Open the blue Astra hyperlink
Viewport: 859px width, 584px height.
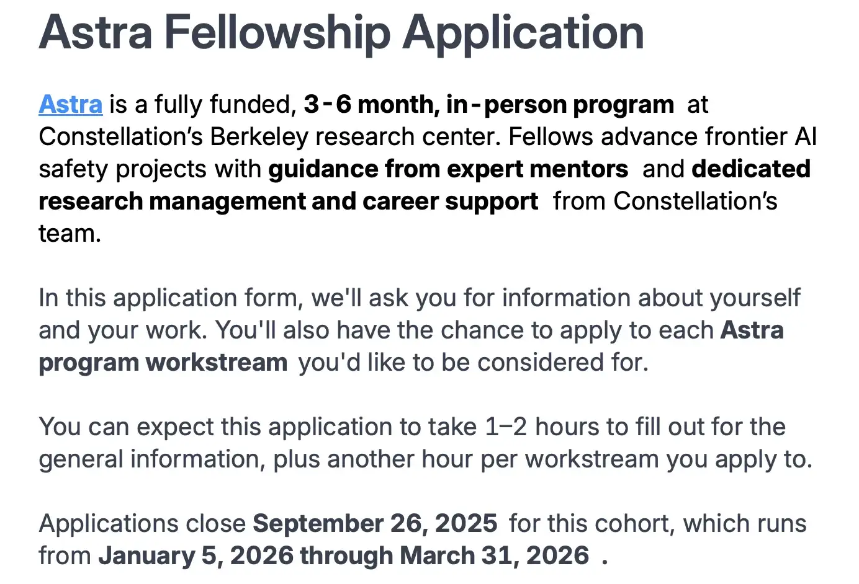[x=70, y=104]
